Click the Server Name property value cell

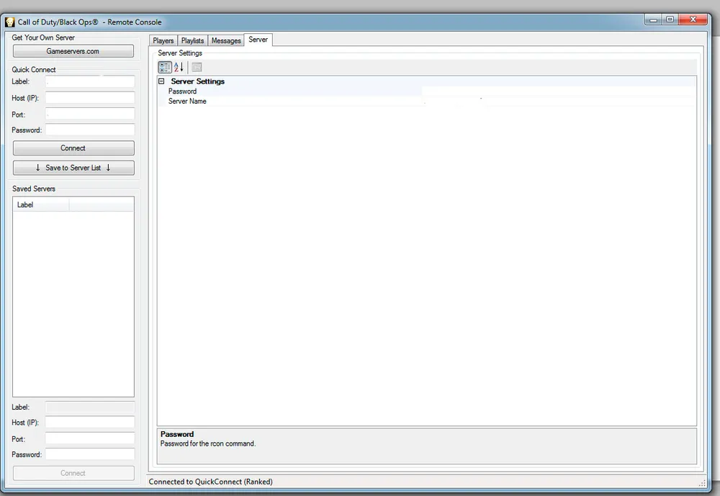[559, 101]
